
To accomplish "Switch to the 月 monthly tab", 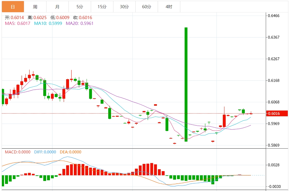I will point(57,7).
